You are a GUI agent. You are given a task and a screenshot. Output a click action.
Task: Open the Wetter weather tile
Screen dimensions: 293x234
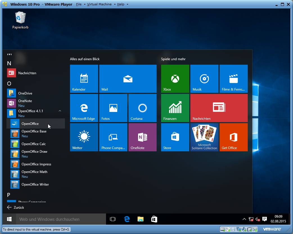(x=84, y=137)
